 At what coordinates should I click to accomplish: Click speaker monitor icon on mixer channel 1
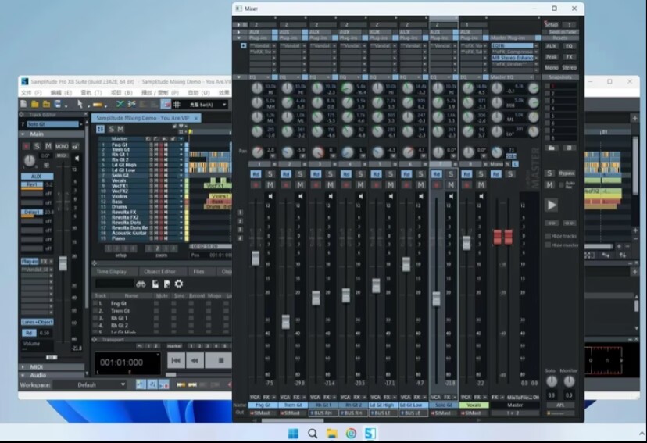tap(270, 196)
